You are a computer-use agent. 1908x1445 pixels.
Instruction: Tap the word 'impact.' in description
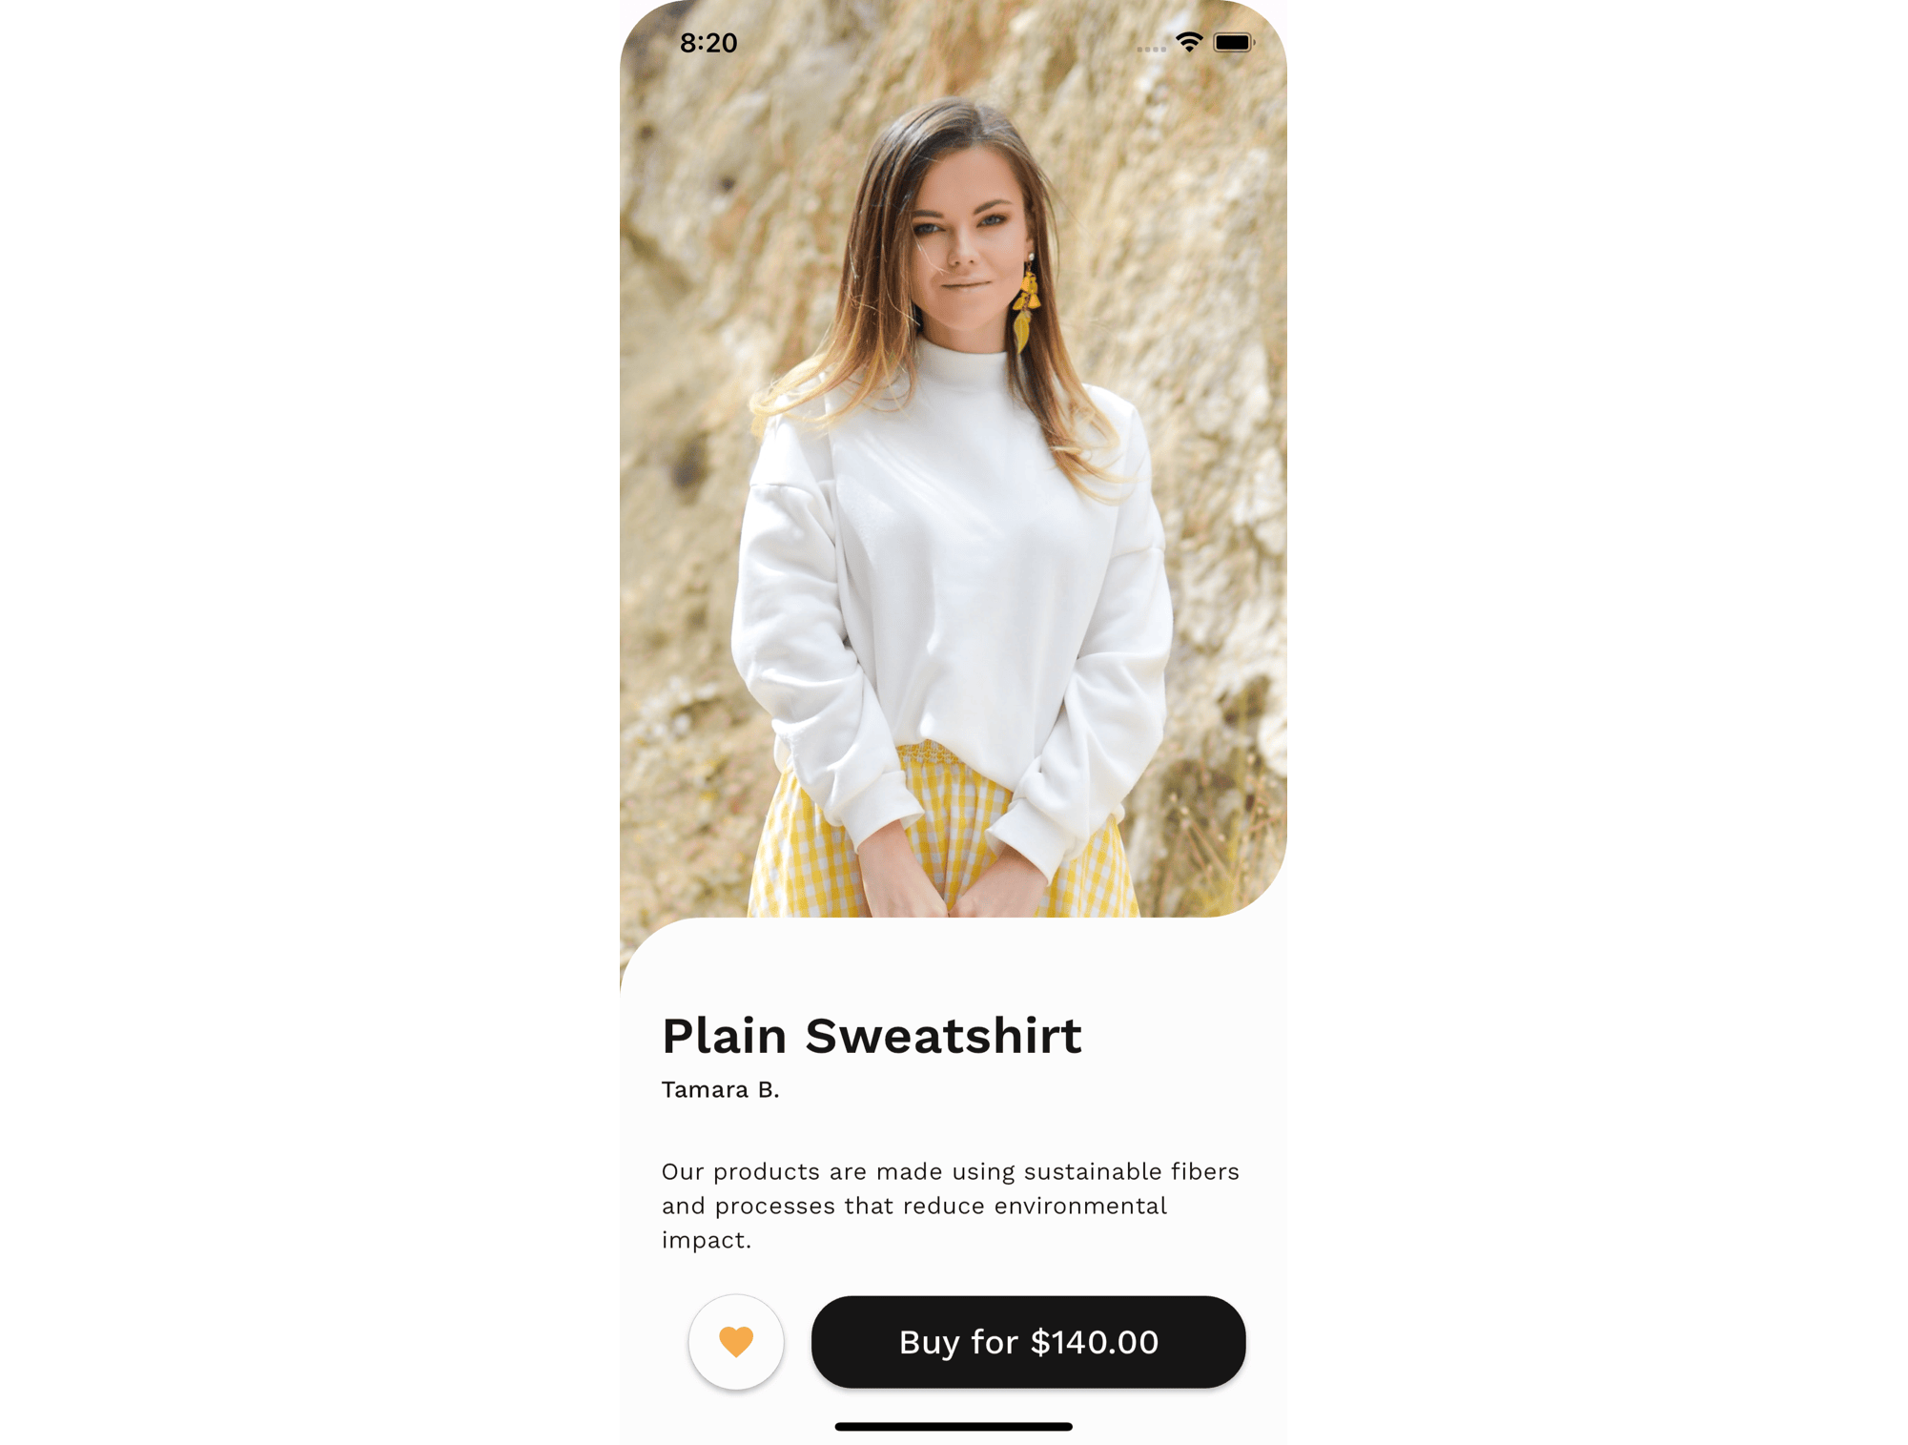707,1240
